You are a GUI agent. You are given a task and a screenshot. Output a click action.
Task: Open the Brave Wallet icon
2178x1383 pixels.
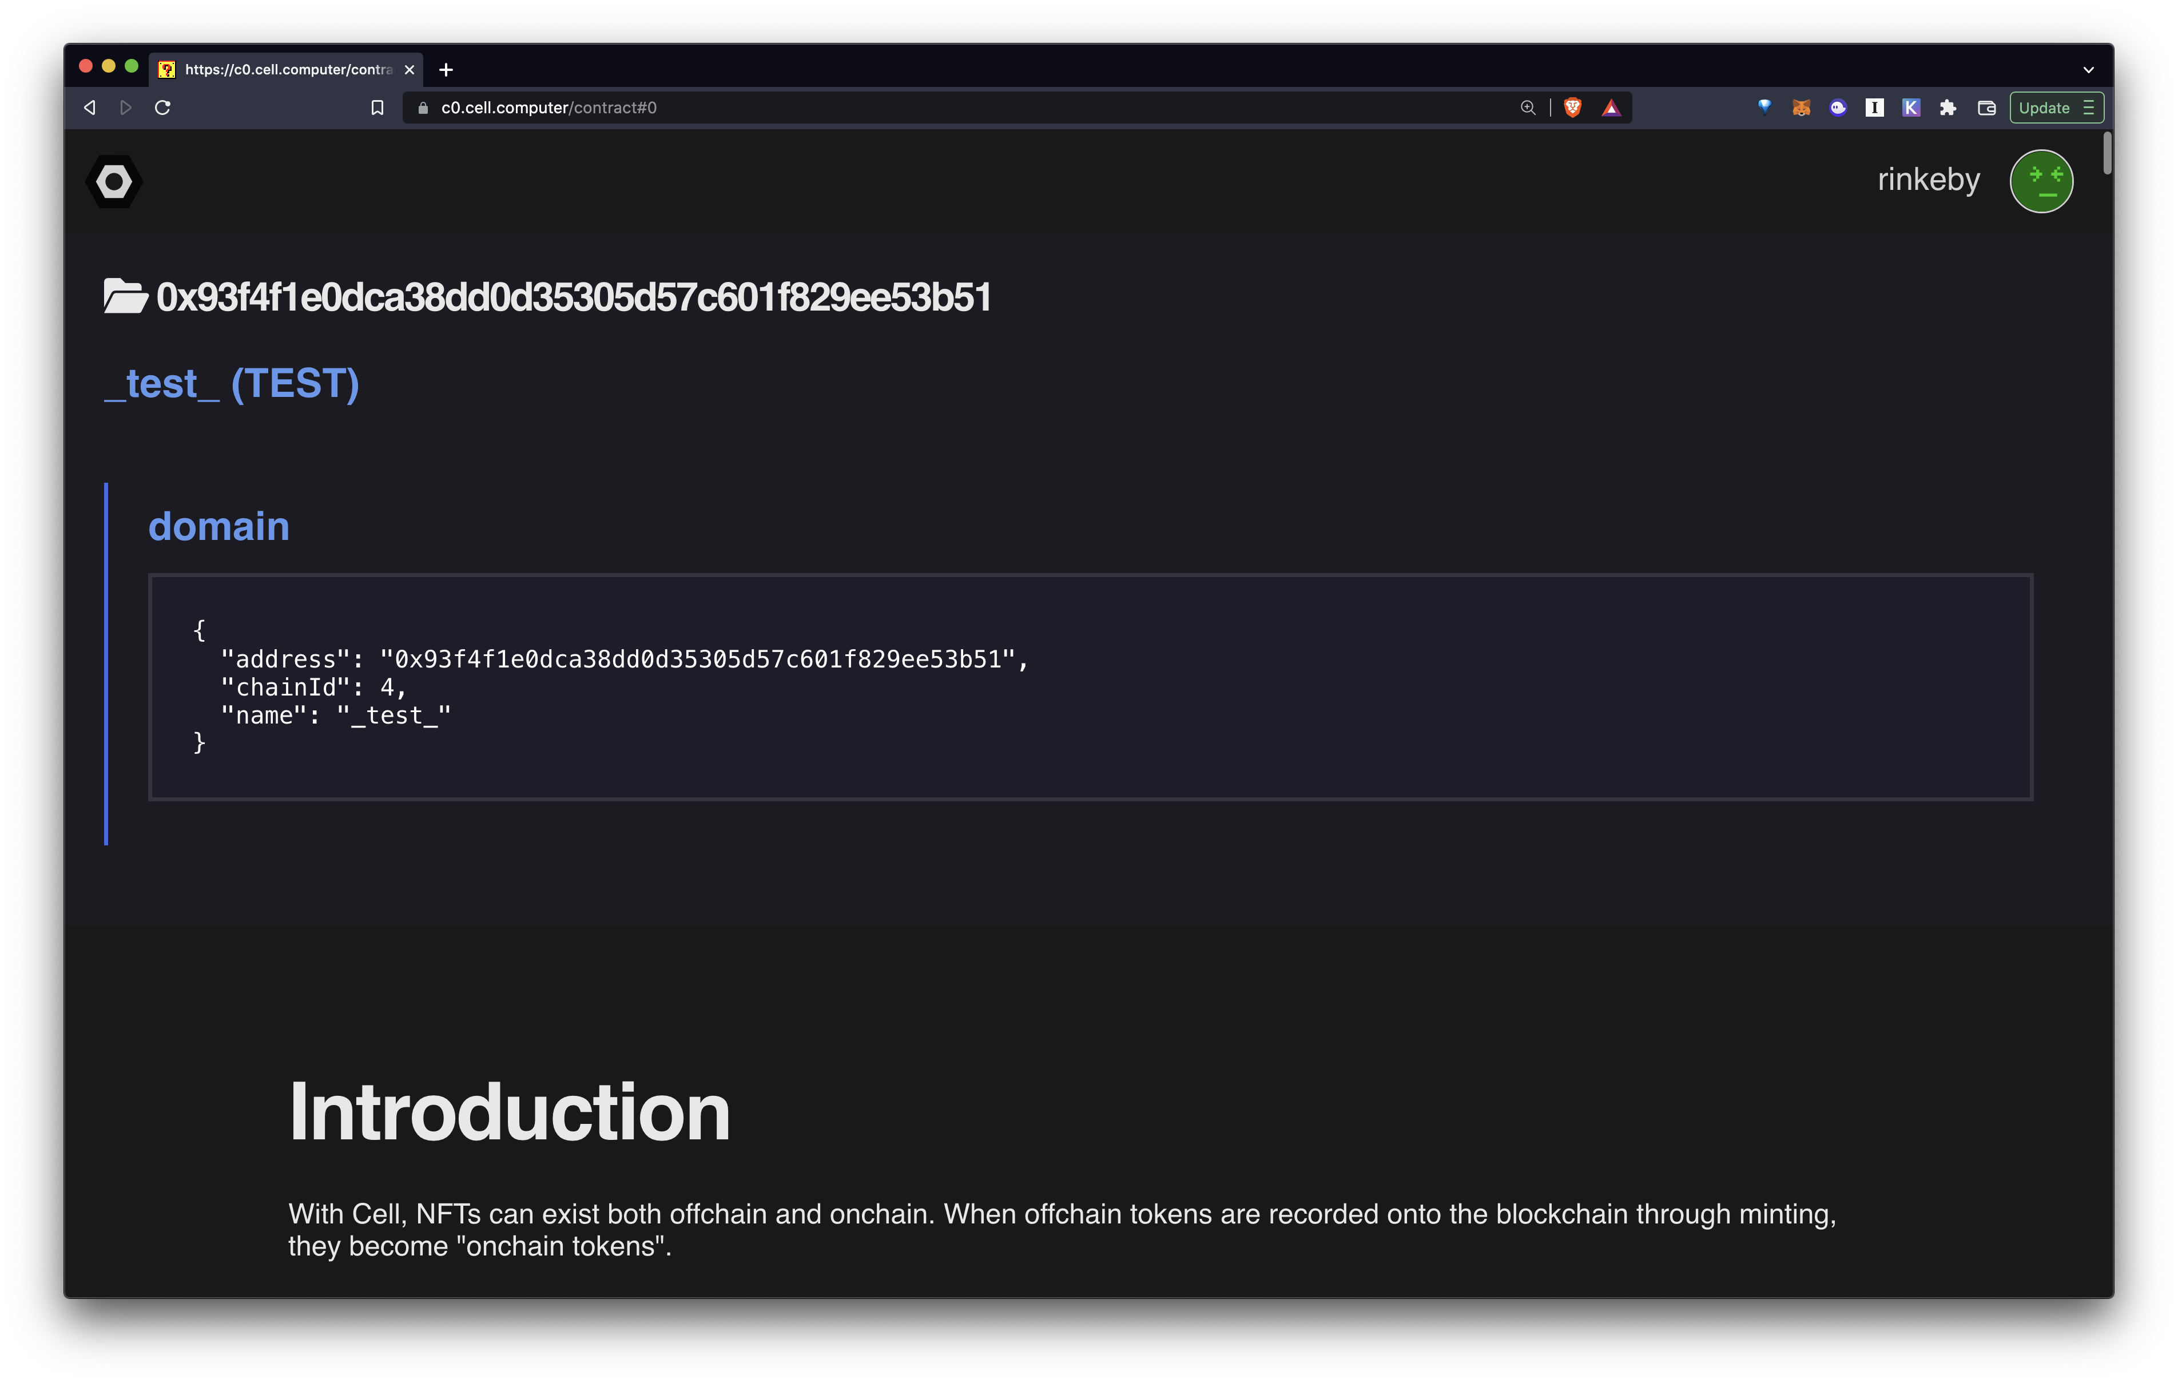pyautogui.click(x=1986, y=108)
